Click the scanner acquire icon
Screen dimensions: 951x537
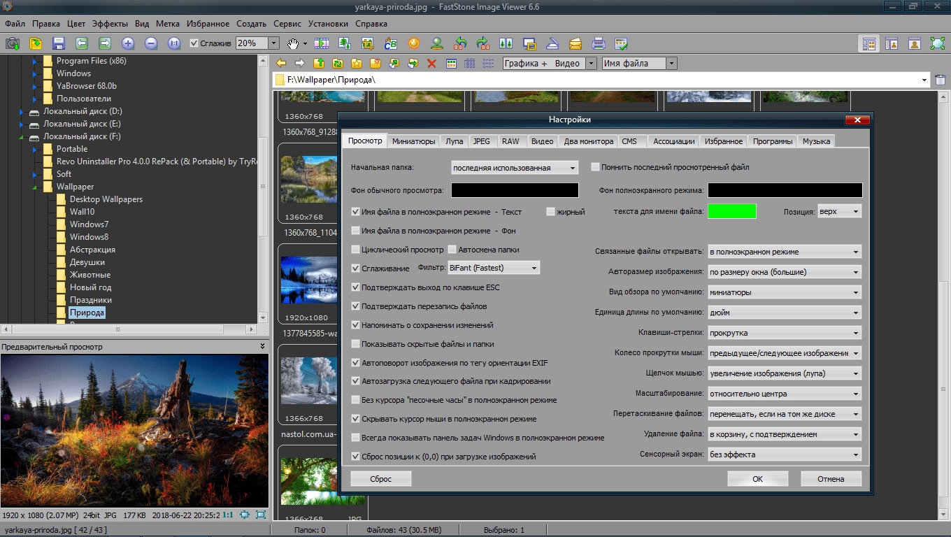tap(552, 43)
